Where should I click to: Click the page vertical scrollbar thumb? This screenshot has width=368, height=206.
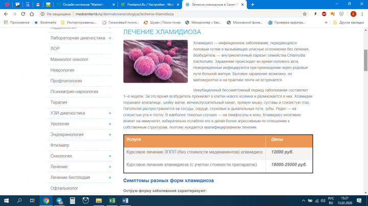(x=365, y=60)
